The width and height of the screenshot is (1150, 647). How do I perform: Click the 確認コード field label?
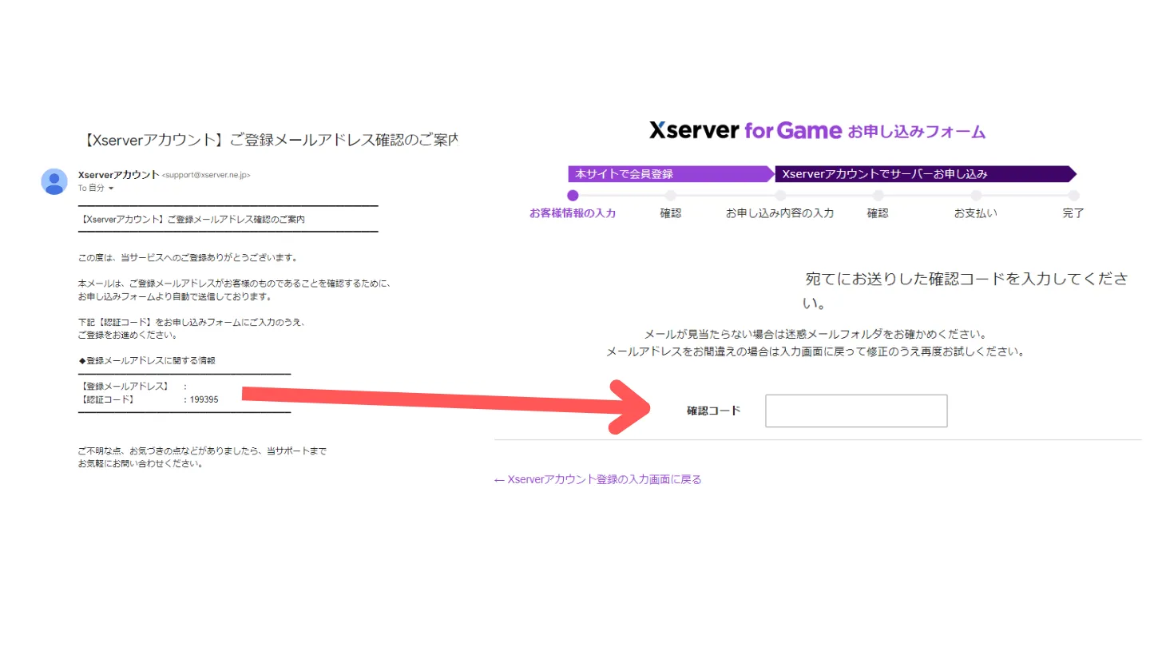(714, 411)
